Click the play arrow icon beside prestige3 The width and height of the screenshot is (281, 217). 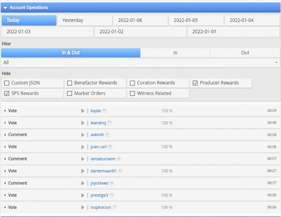click(x=83, y=195)
